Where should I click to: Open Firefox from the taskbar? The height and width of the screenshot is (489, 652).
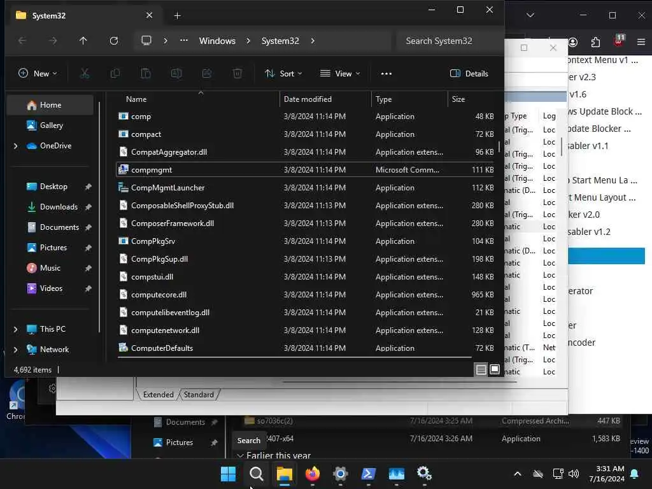[312, 474]
